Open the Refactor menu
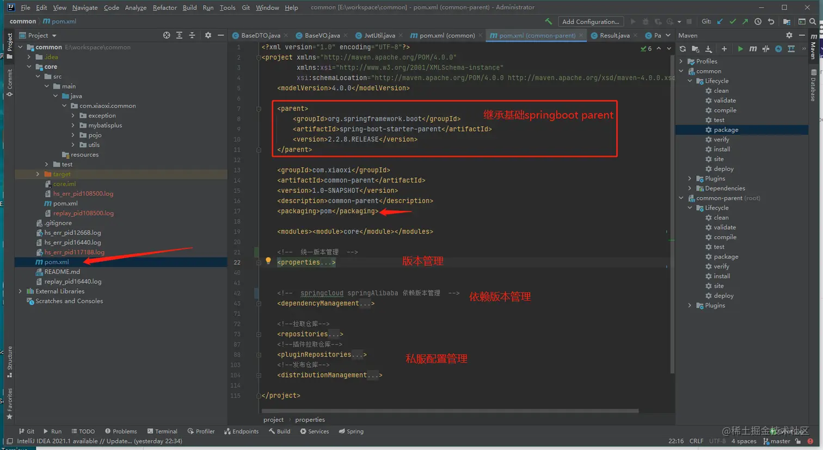This screenshot has height=450, width=823. click(x=164, y=8)
